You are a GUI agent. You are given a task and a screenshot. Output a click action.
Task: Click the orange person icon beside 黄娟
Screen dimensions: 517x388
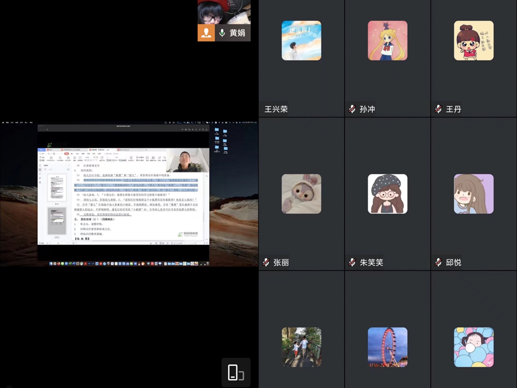[x=206, y=33]
